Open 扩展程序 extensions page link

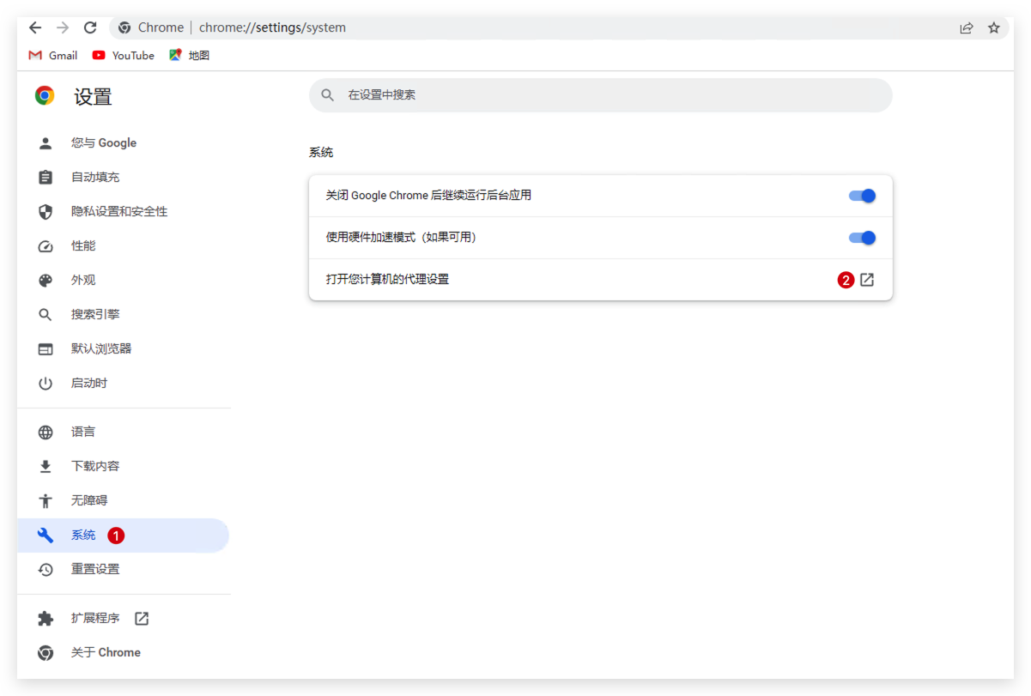[95, 619]
